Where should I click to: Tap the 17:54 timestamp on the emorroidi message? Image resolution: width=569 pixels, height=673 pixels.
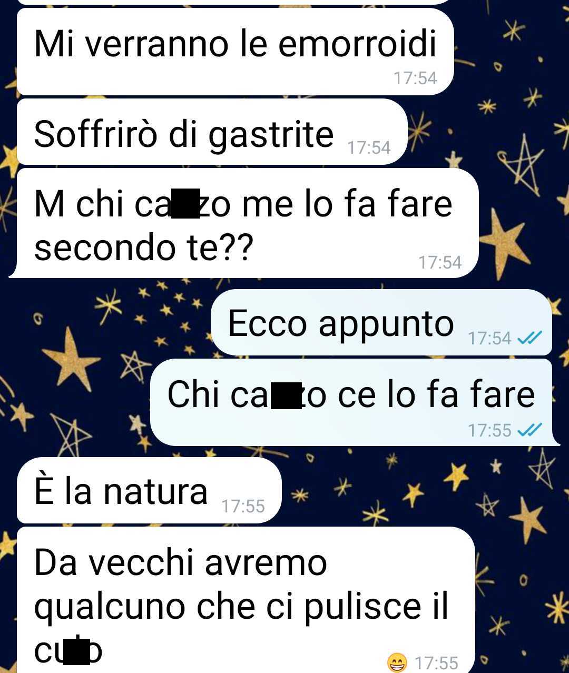[415, 78]
